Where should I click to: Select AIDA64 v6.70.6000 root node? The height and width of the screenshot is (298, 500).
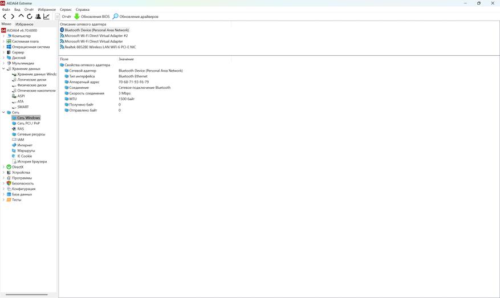(x=19, y=30)
